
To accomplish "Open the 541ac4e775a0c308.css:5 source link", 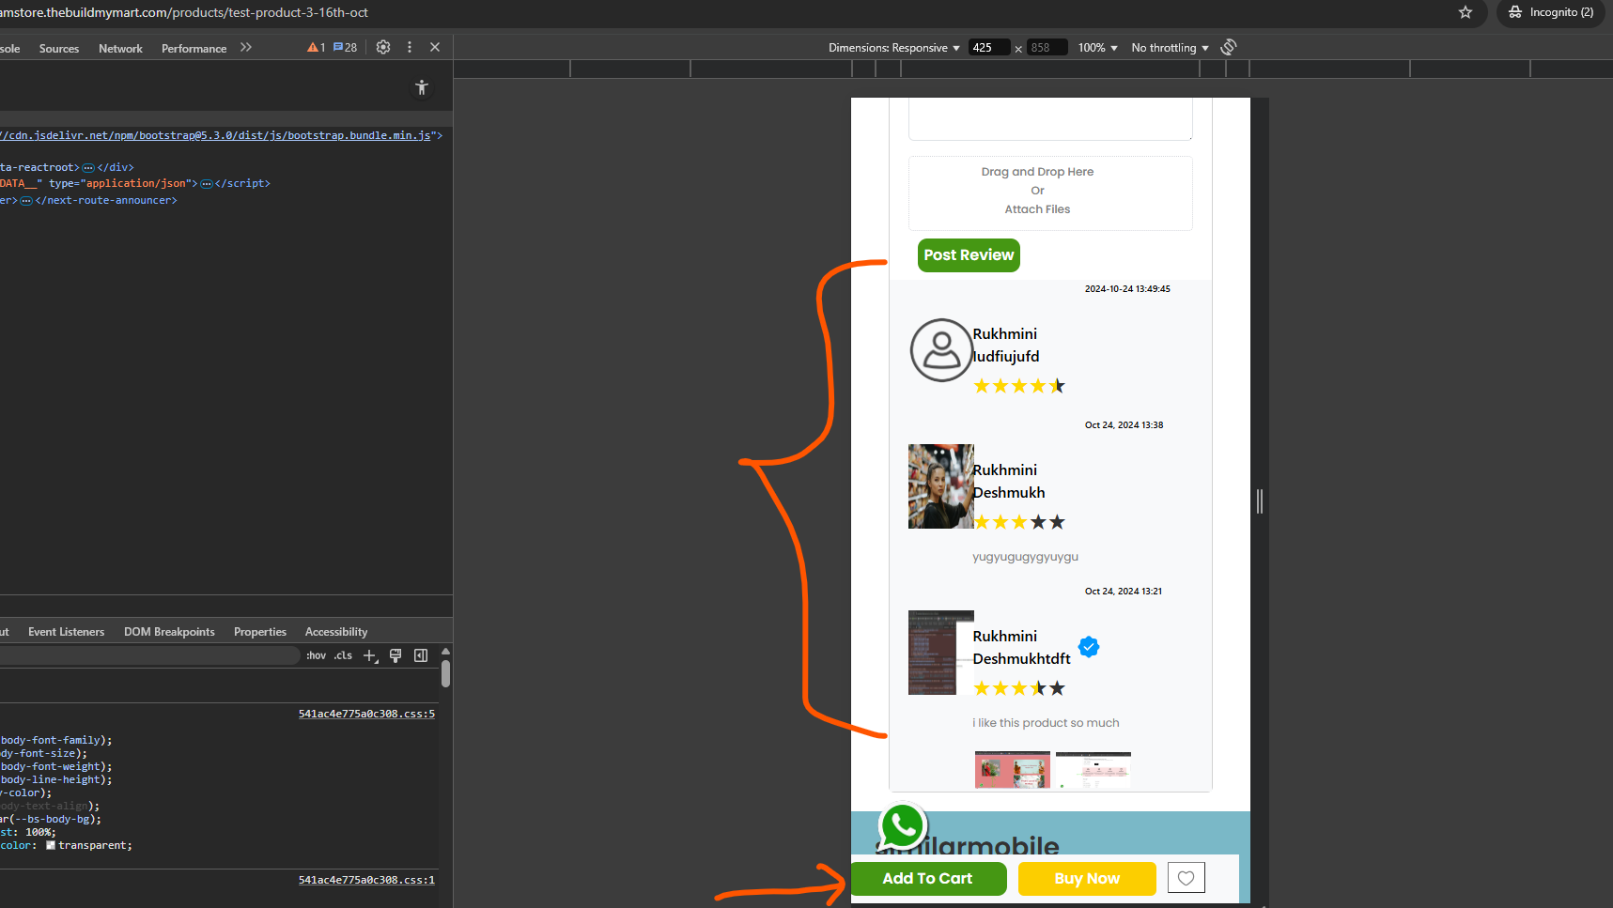I will 366,714.
